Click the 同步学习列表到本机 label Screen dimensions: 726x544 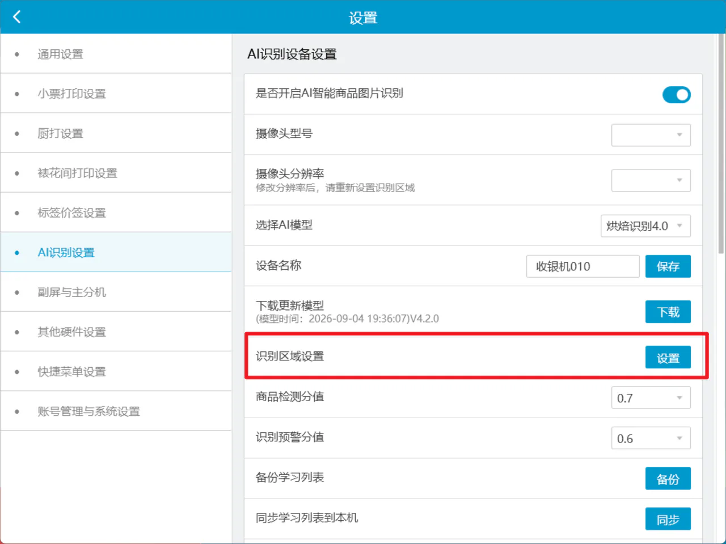click(x=307, y=518)
